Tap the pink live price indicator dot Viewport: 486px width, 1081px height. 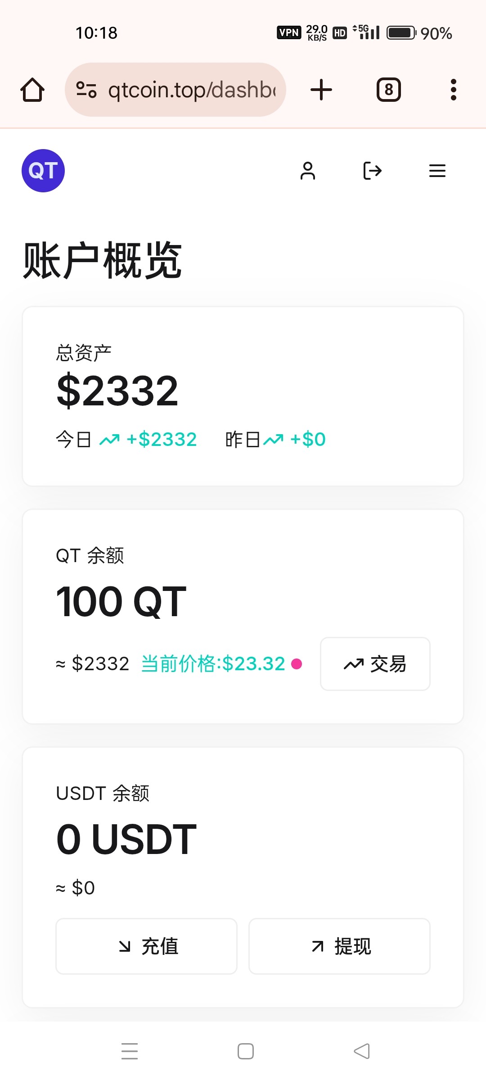[x=297, y=664]
